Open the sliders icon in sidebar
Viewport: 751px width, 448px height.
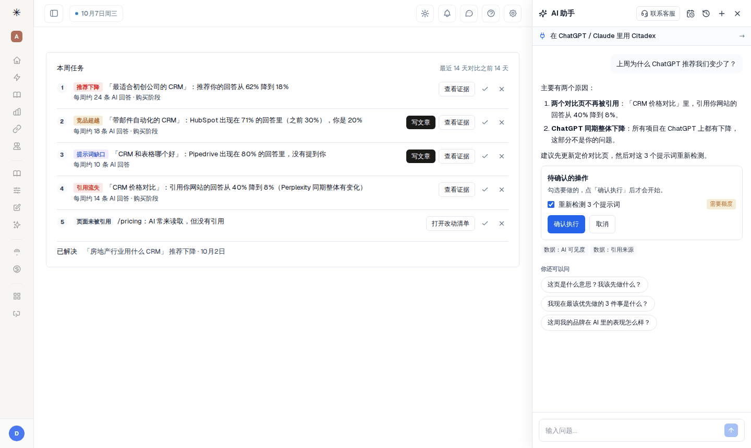17,190
